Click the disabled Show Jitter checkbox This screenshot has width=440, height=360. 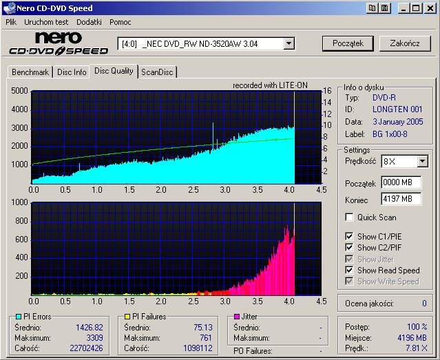(x=349, y=259)
